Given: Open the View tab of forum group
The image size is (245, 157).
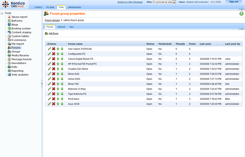Looking at the screenshot, I should click(71, 27).
